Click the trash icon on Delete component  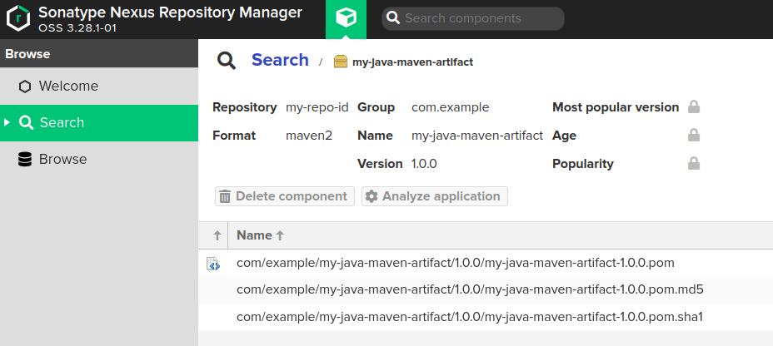(225, 196)
